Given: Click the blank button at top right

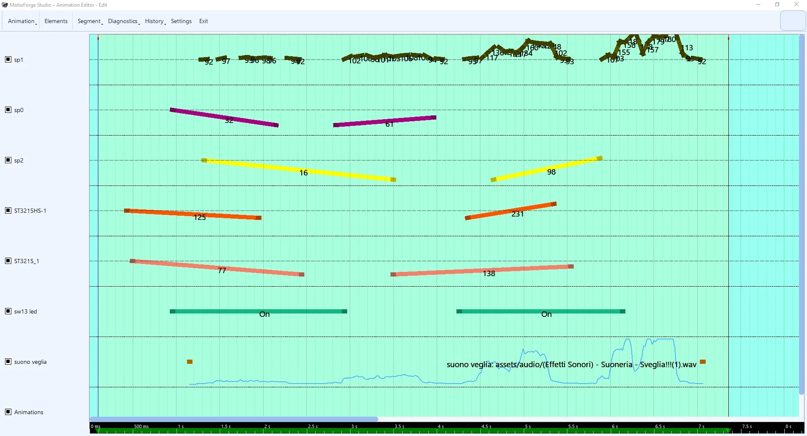Looking at the screenshot, I should click(793, 21).
